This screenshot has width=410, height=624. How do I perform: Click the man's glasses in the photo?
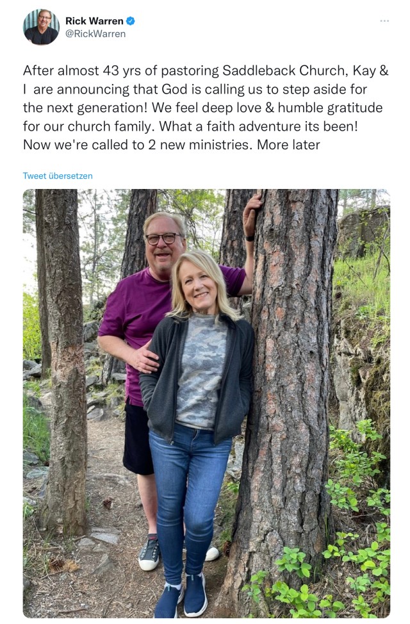pyautogui.click(x=163, y=238)
